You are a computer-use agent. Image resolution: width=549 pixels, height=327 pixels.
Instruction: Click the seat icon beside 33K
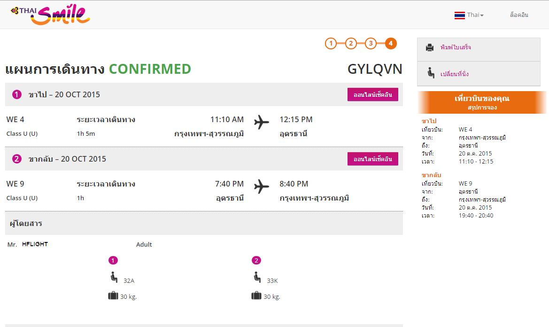point(257,278)
